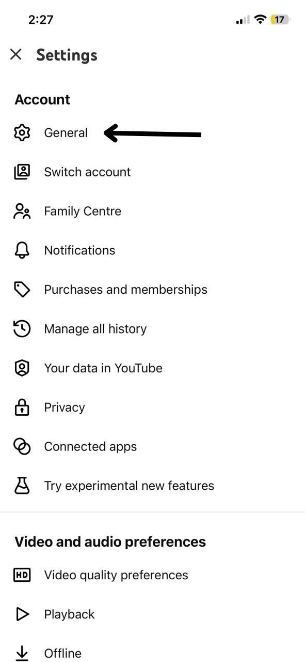The width and height of the screenshot is (305, 662).
Task: Click the Privacy padlock icon
Action: point(22,407)
